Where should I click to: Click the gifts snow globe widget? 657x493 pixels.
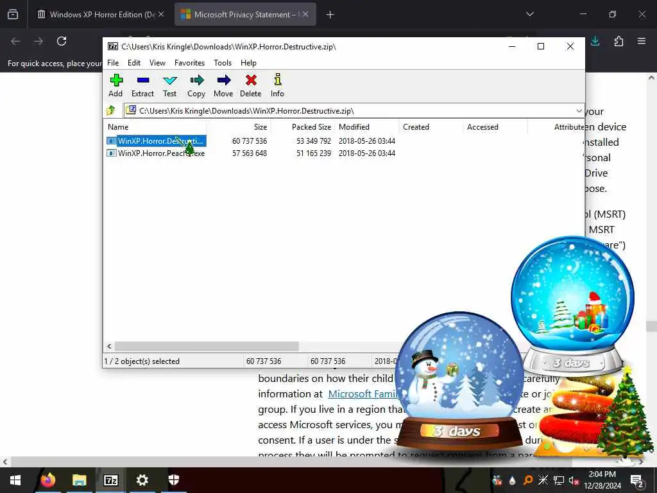pos(572,306)
